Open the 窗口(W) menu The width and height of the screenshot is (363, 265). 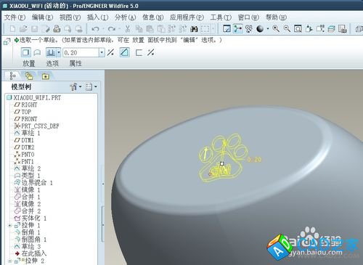point(248,17)
